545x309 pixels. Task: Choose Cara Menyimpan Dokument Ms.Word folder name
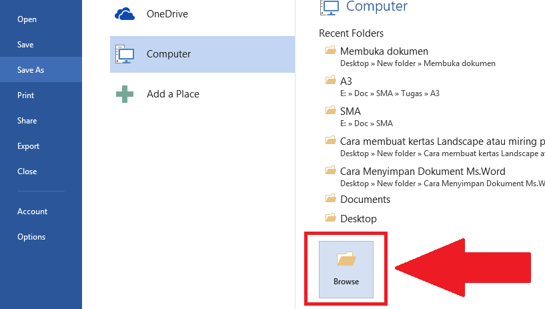[423, 172]
